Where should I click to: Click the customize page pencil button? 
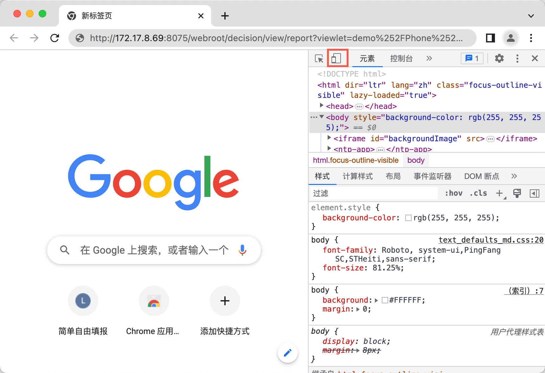pyautogui.click(x=288, y=353)
